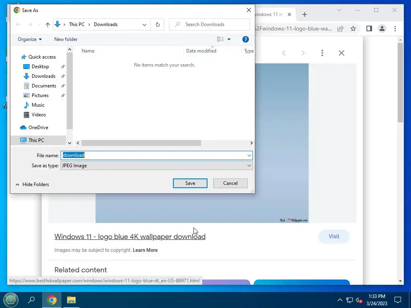This screenshot has width=411, height=308.
Task: Open the Windows Start button
Action: pos(10,300)
